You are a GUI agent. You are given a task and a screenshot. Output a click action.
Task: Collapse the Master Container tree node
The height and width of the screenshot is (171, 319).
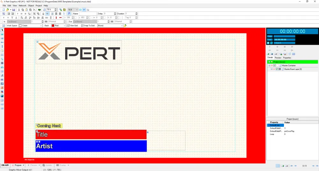[269, 66]
